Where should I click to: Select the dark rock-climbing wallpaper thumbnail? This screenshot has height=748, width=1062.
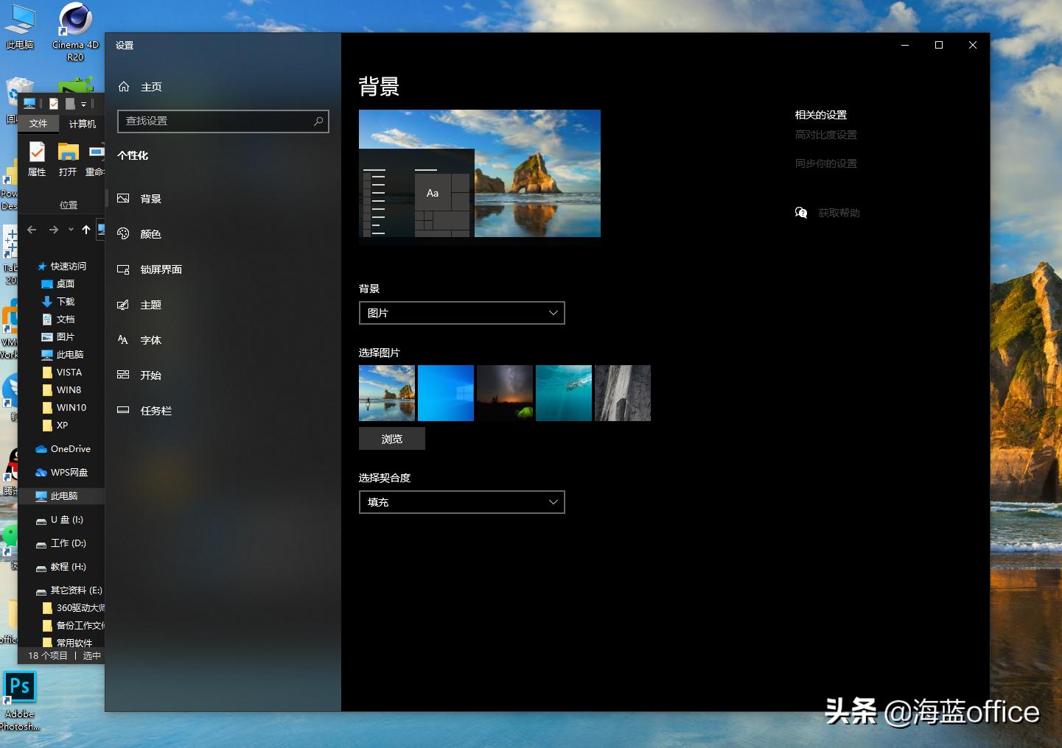click(x=622, y=392)
